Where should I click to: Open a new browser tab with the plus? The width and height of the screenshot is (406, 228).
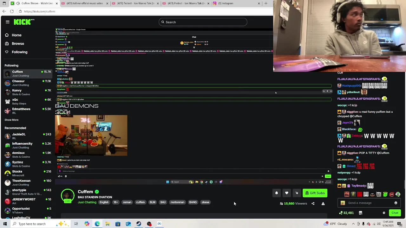(x=266, y=3)
